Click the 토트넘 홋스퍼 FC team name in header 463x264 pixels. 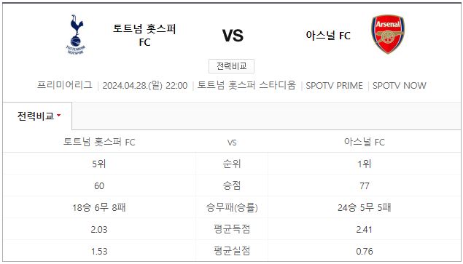click(x=144, y=36)
